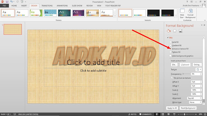Open Comments pane from status bar

pyautogui.click(x=145, y=114)
